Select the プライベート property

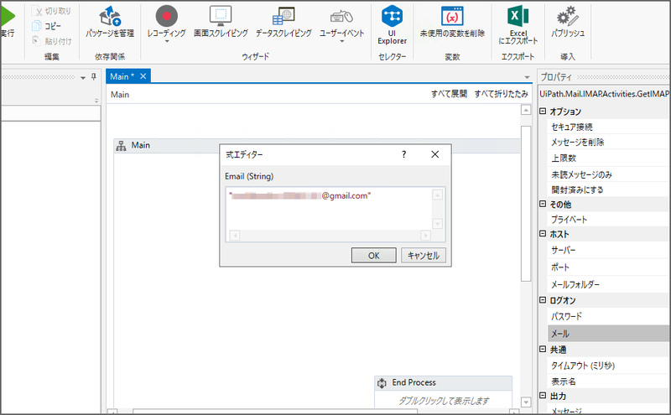[x=609, y=220]
